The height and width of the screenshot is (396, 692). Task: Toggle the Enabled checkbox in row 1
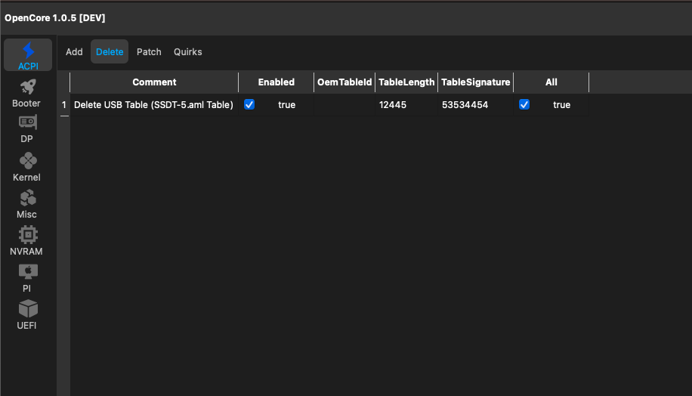[249, 105]
